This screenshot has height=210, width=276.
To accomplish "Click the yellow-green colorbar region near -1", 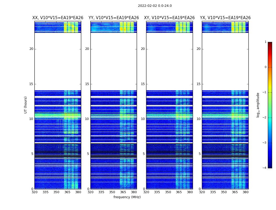I will point(270,92).
